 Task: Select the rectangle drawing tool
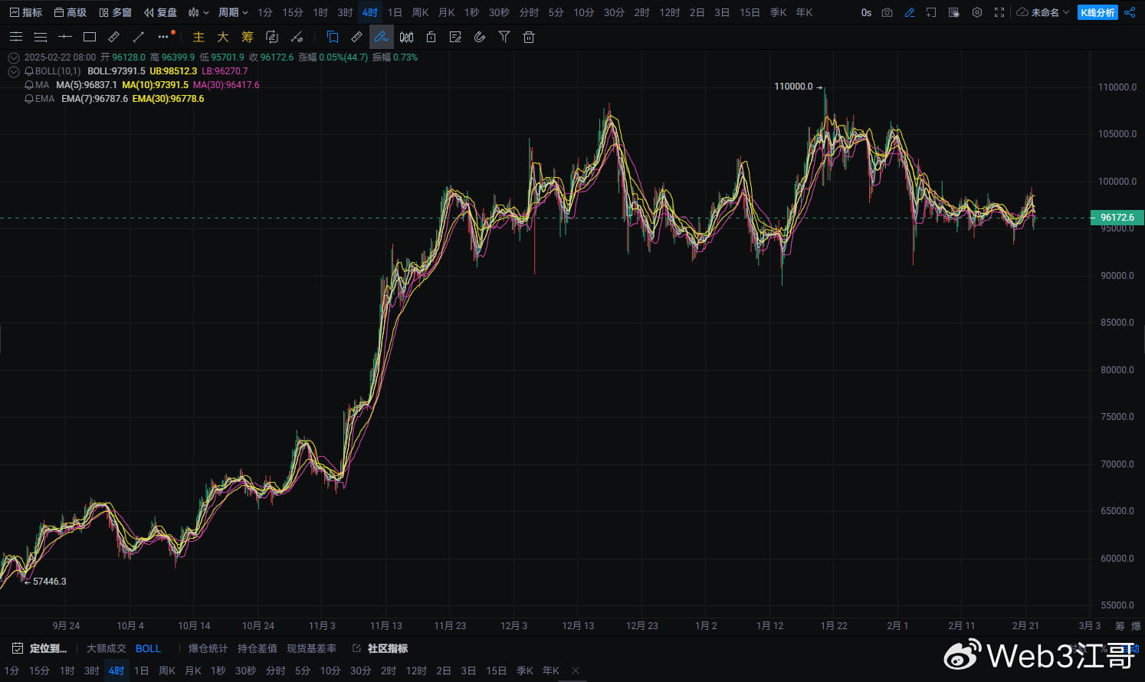(90, 37)
